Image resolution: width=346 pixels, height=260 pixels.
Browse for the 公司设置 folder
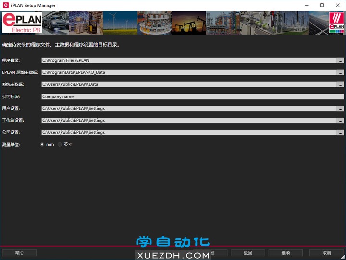pyautogui.click(x=340, y=132)
